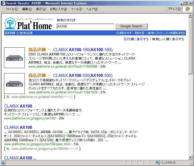Open the 表示(V) menu
194x166 pixels.
pyautogui.click(x=41, y=9)
